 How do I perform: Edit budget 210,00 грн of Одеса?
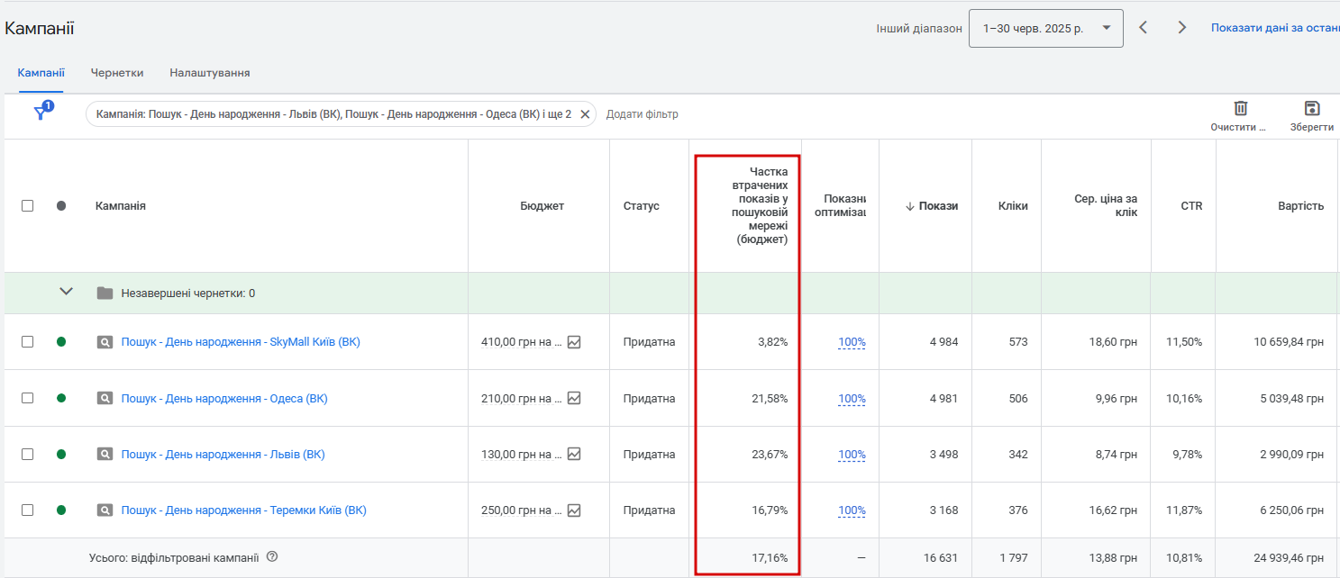[522, 398]
